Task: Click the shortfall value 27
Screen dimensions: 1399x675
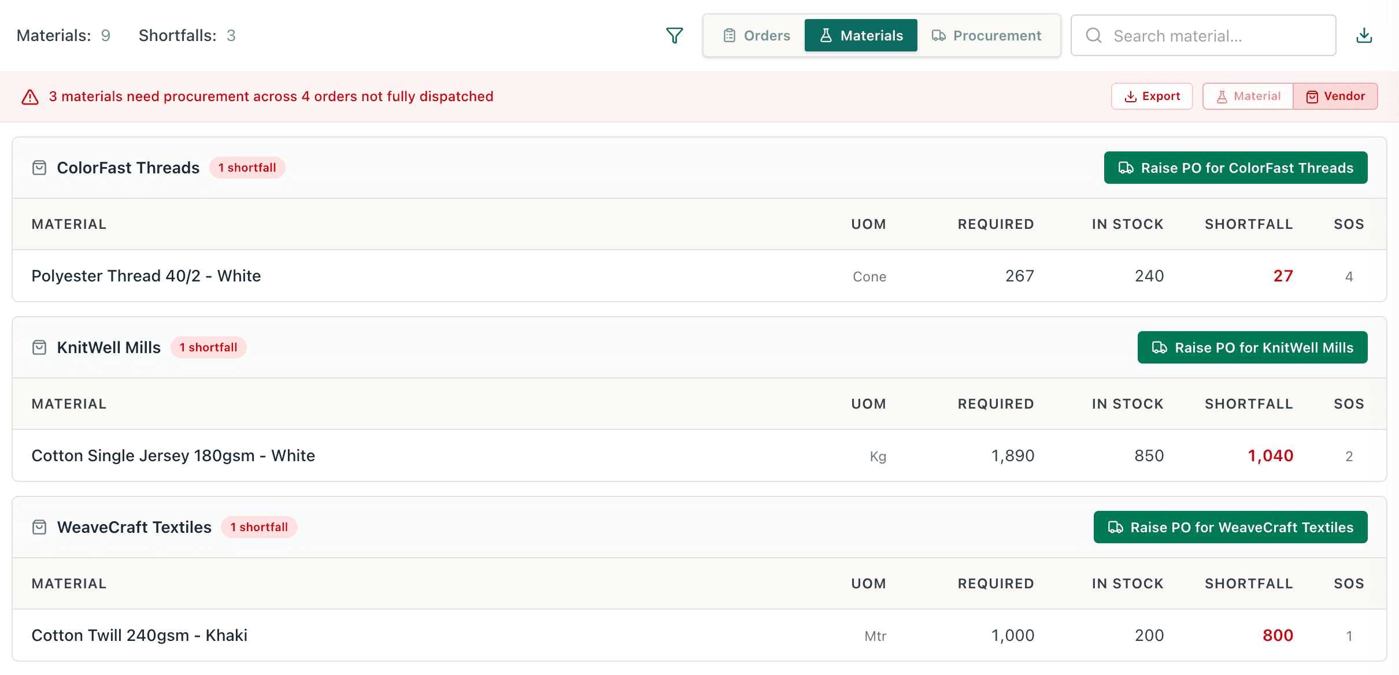Action: point(1283,276)
